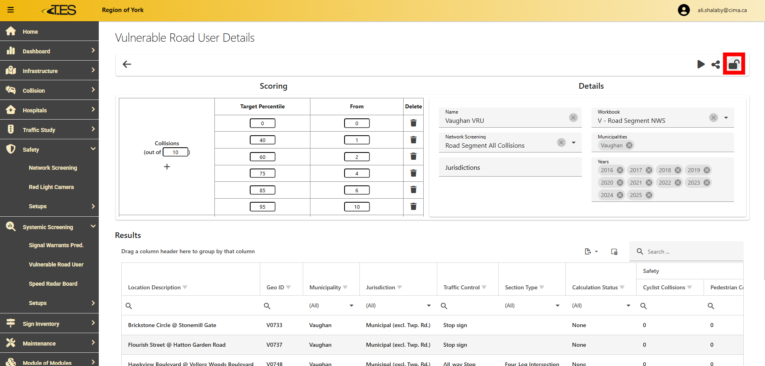Open the column chooser icon

614,252
